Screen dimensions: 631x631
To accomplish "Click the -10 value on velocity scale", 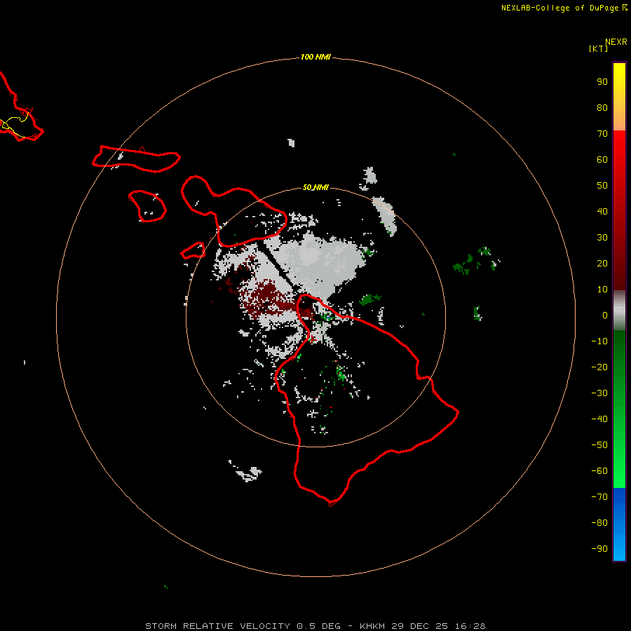I will (599, 341).
